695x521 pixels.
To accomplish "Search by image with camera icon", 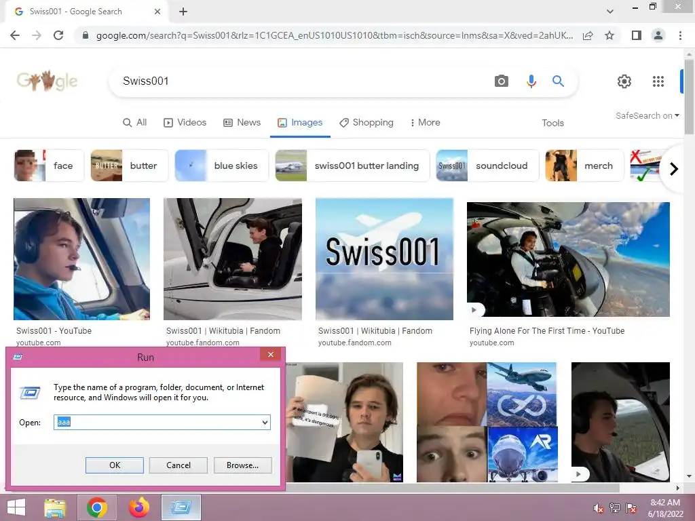I will [x=502, y=81].
